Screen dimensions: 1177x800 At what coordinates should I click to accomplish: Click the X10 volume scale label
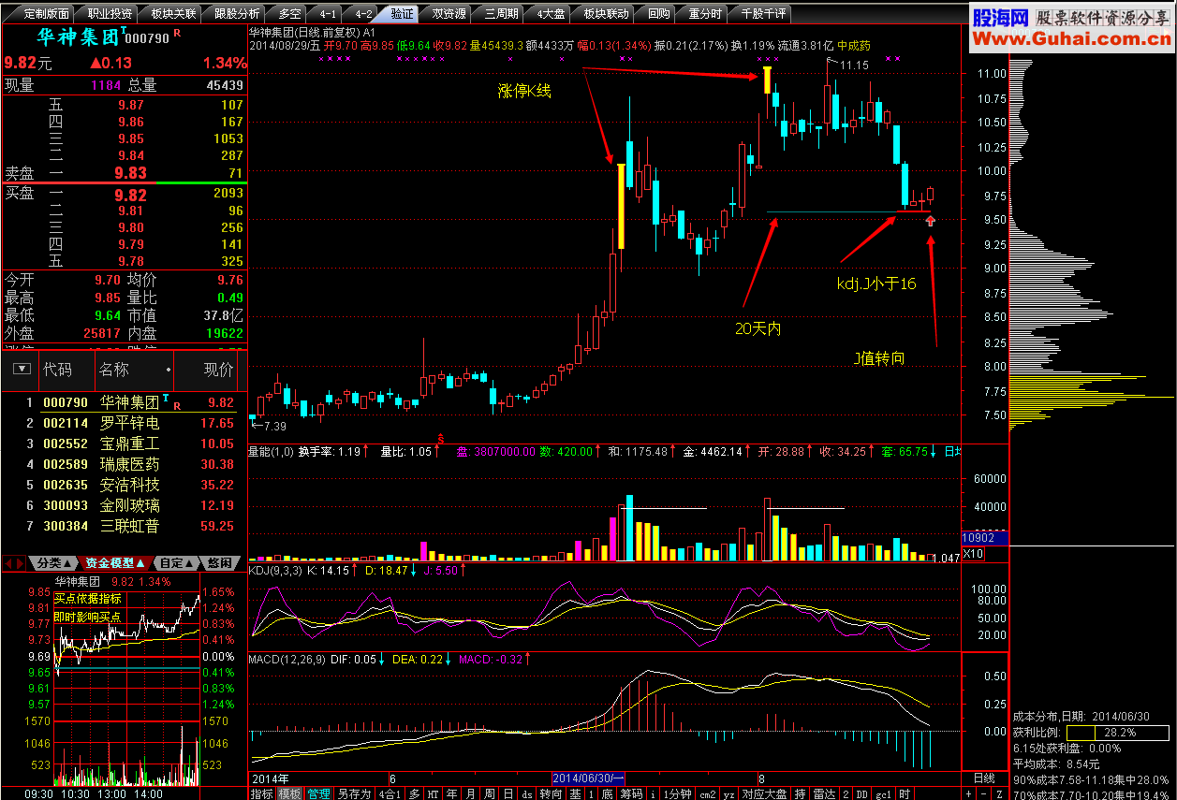[x=974, y=554]
